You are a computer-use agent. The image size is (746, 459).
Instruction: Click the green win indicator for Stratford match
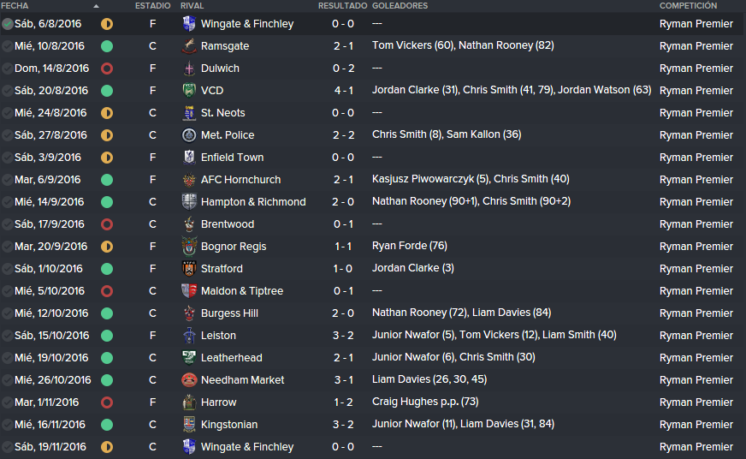tap(107, 269)
